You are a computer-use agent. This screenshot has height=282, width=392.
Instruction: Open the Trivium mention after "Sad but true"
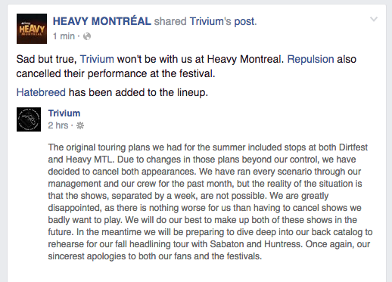click(x=97, y=59)
